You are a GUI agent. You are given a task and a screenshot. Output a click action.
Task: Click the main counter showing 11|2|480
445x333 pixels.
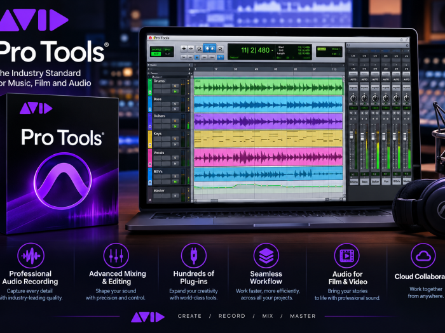(256, 50)
